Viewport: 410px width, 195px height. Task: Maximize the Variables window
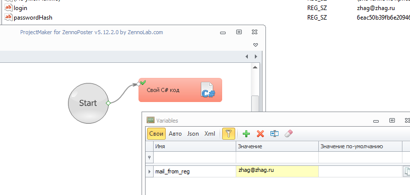(392, 120)
